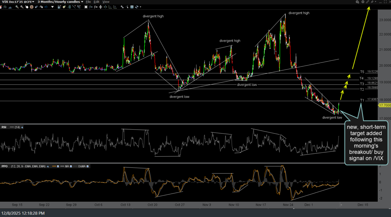Click the 17.7000 current price marker

(384, 105)
